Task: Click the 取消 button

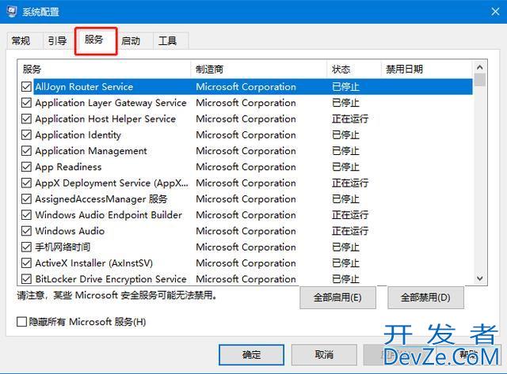Action: click(x=324, y=355)
